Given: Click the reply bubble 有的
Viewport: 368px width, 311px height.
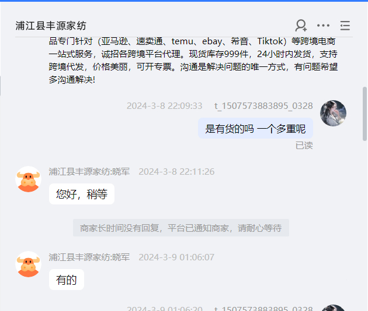Looking at the screenshot, I should [67, 280].
